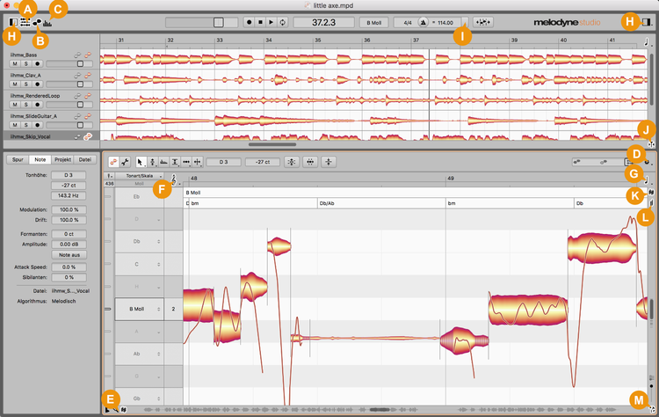Open the Tonart/Skala dropdown
The height and width of the screenshot is (417, 659).
coord(140,177)
